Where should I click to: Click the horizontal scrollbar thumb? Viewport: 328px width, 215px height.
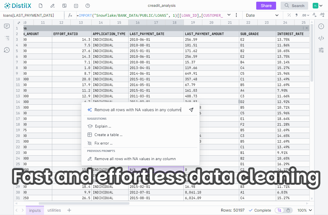coord(84,203)
